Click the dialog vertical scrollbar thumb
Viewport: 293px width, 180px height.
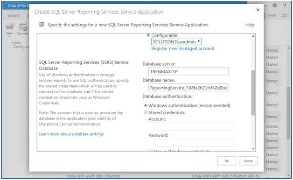pyautogui.click(x=253, y=93)
